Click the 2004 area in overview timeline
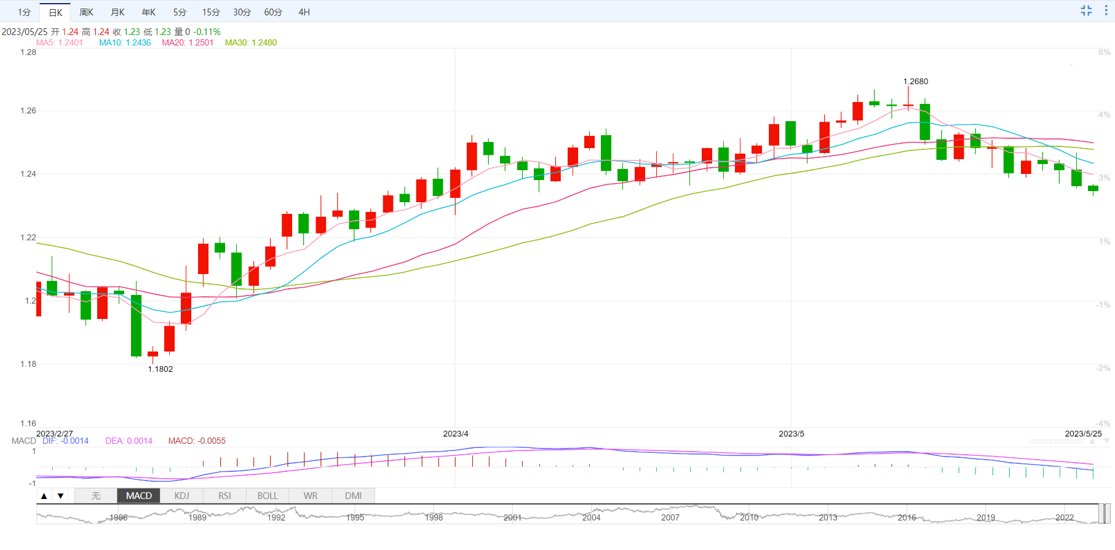The image size is (1115, 550). coord(591,517)
